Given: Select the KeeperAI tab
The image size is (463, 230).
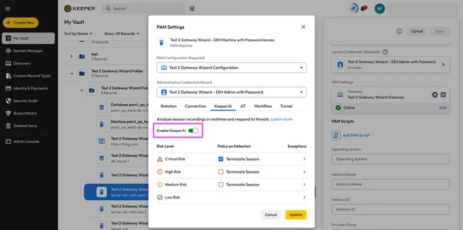Looking at the screenshot, I should pyautogui.click(x=223, y=106).
